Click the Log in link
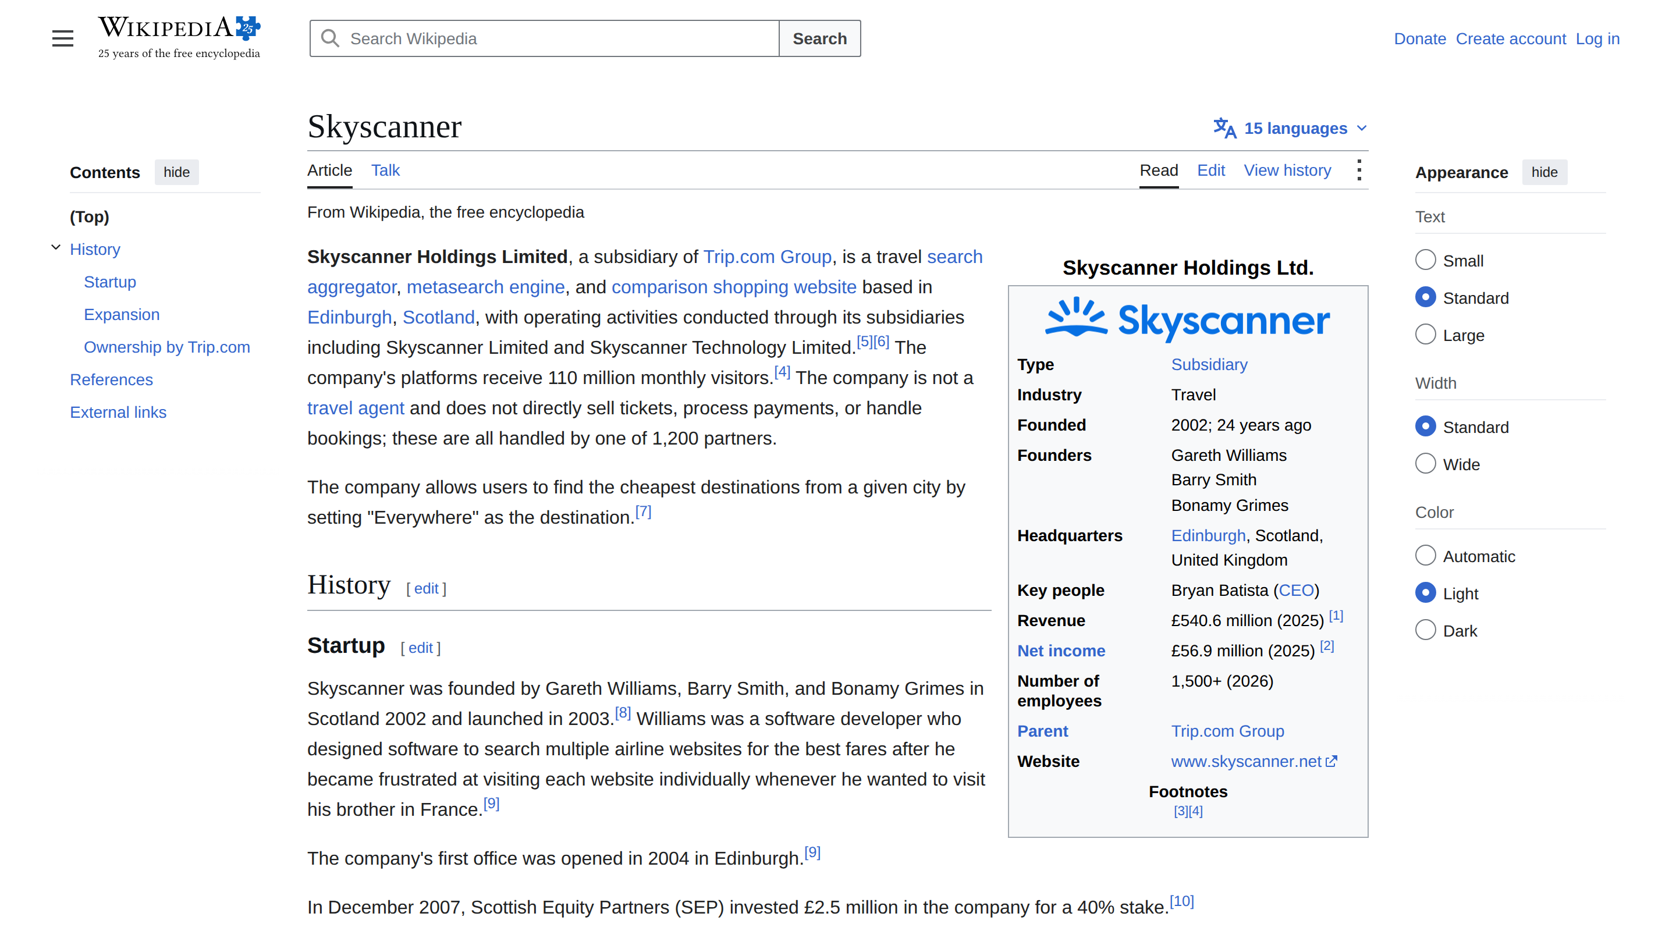 coord(1597,39)
